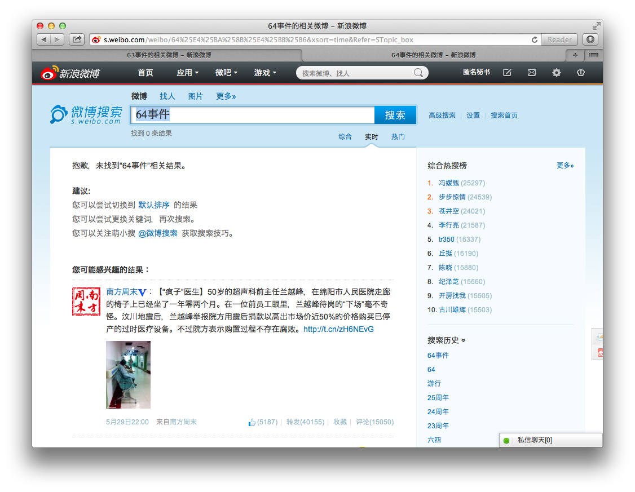Viewport: 635px width, 492px height.
Task: Go back with Safari back arrow
Action: click(x=44, y=39)
